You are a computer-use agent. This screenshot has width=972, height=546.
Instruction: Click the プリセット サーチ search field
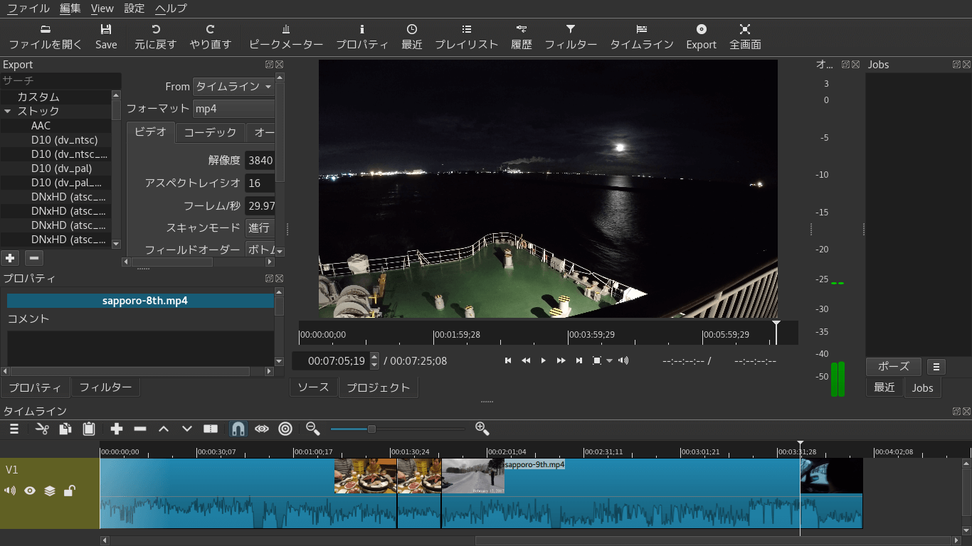(60, 80)
